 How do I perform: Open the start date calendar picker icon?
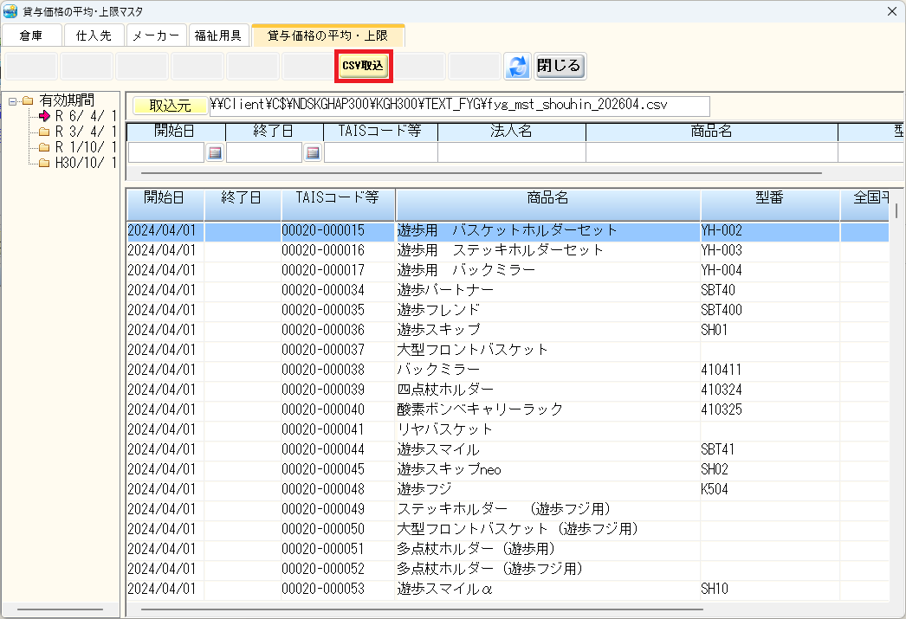point(216,152)
